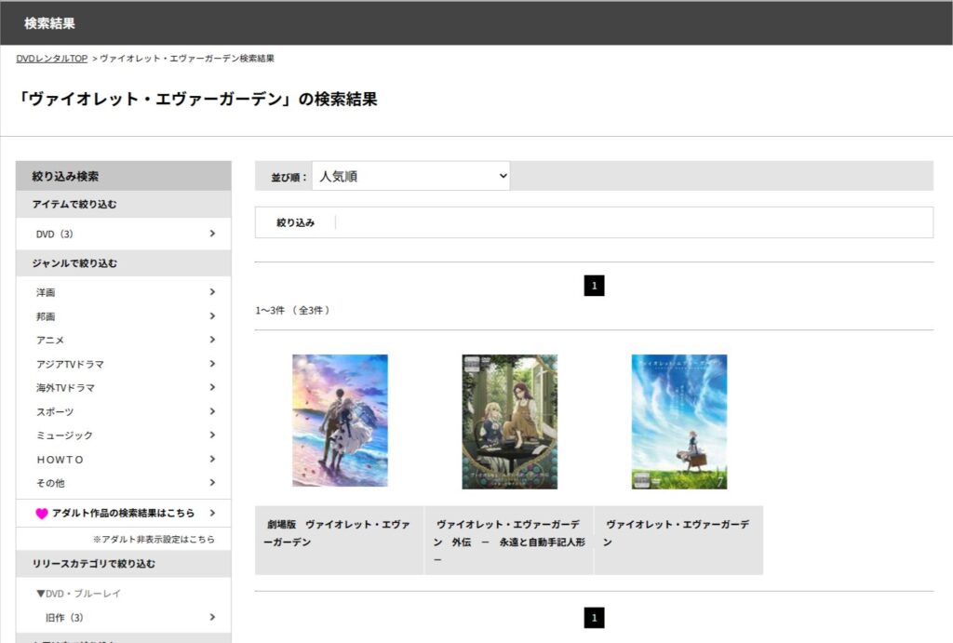The height and width of the screenshot is (643, 953).
Task: Click the 1〜3件（全3件） result count text
Action: [293, 310]
